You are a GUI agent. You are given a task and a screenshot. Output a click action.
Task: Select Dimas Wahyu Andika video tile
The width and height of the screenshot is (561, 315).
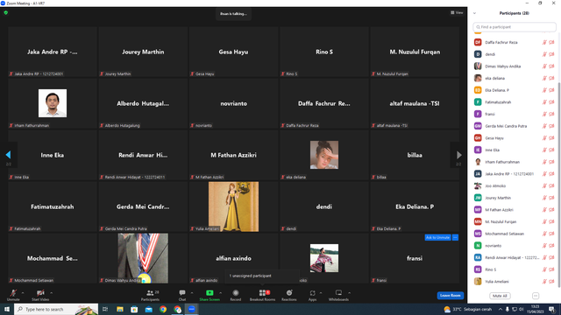[143, 258]
